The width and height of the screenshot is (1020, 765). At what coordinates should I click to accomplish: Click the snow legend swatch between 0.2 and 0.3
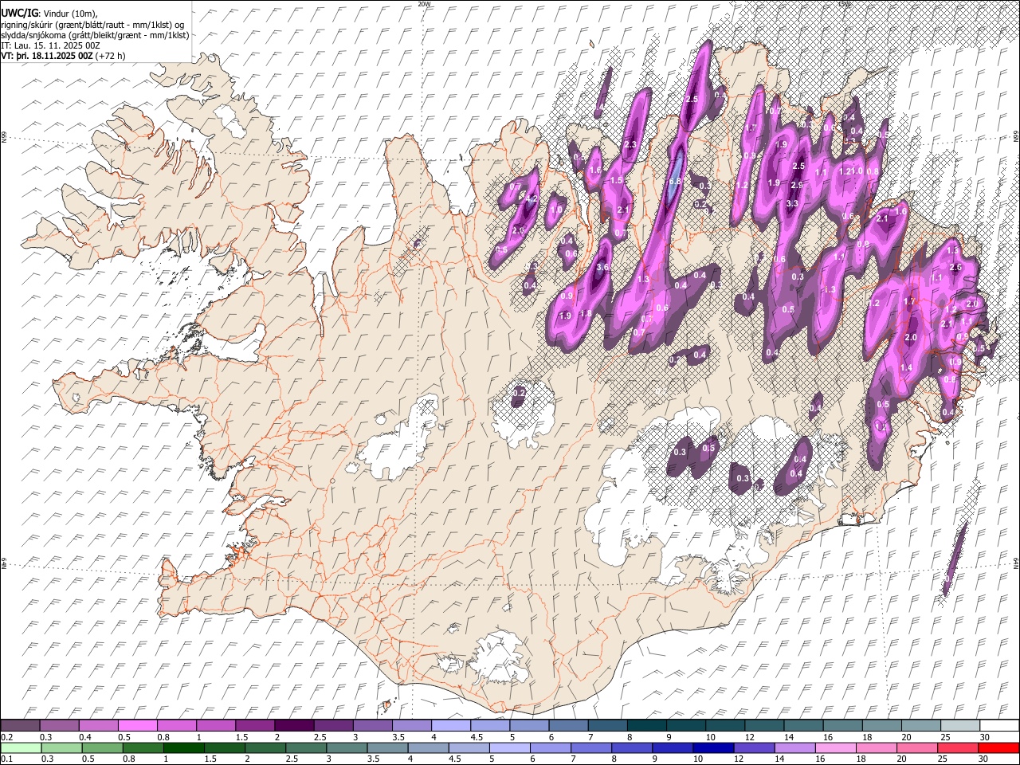(x=21, y=726)
